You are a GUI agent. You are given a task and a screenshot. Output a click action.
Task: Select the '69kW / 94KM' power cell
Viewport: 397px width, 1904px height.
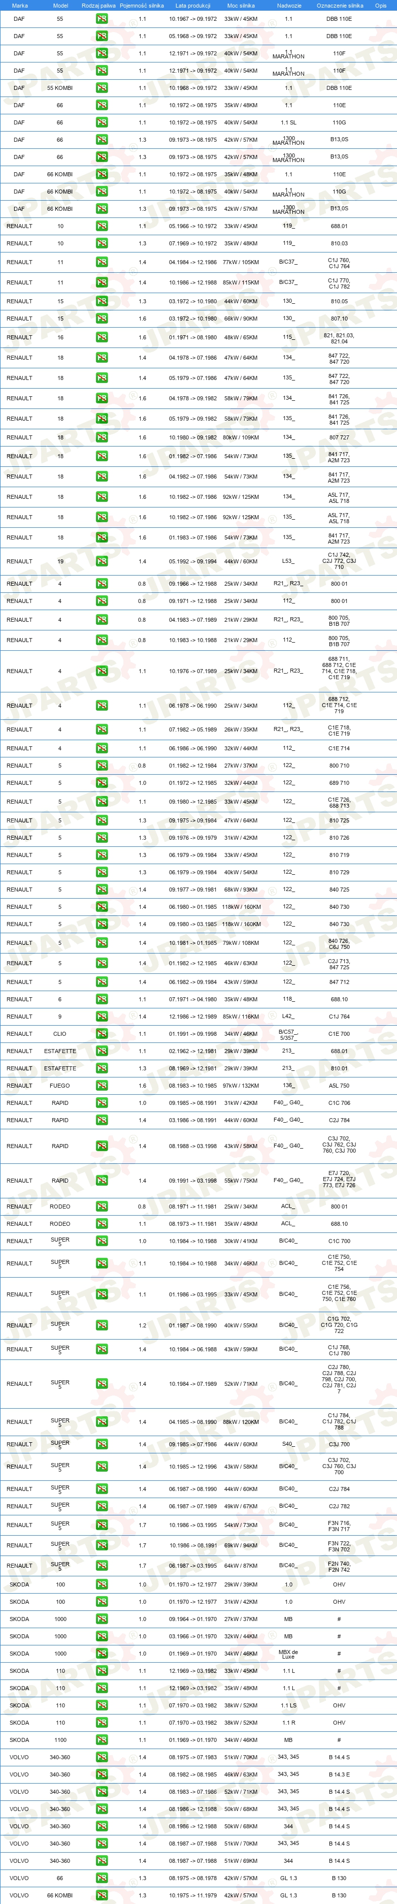click(241, 1545)
